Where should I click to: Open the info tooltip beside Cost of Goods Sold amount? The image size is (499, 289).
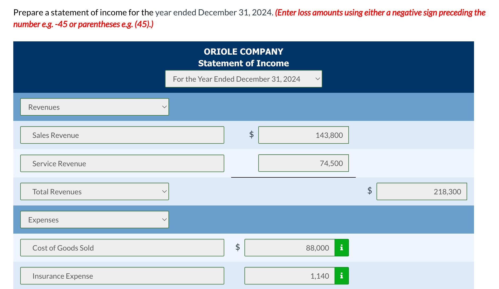tap(341, 248)
